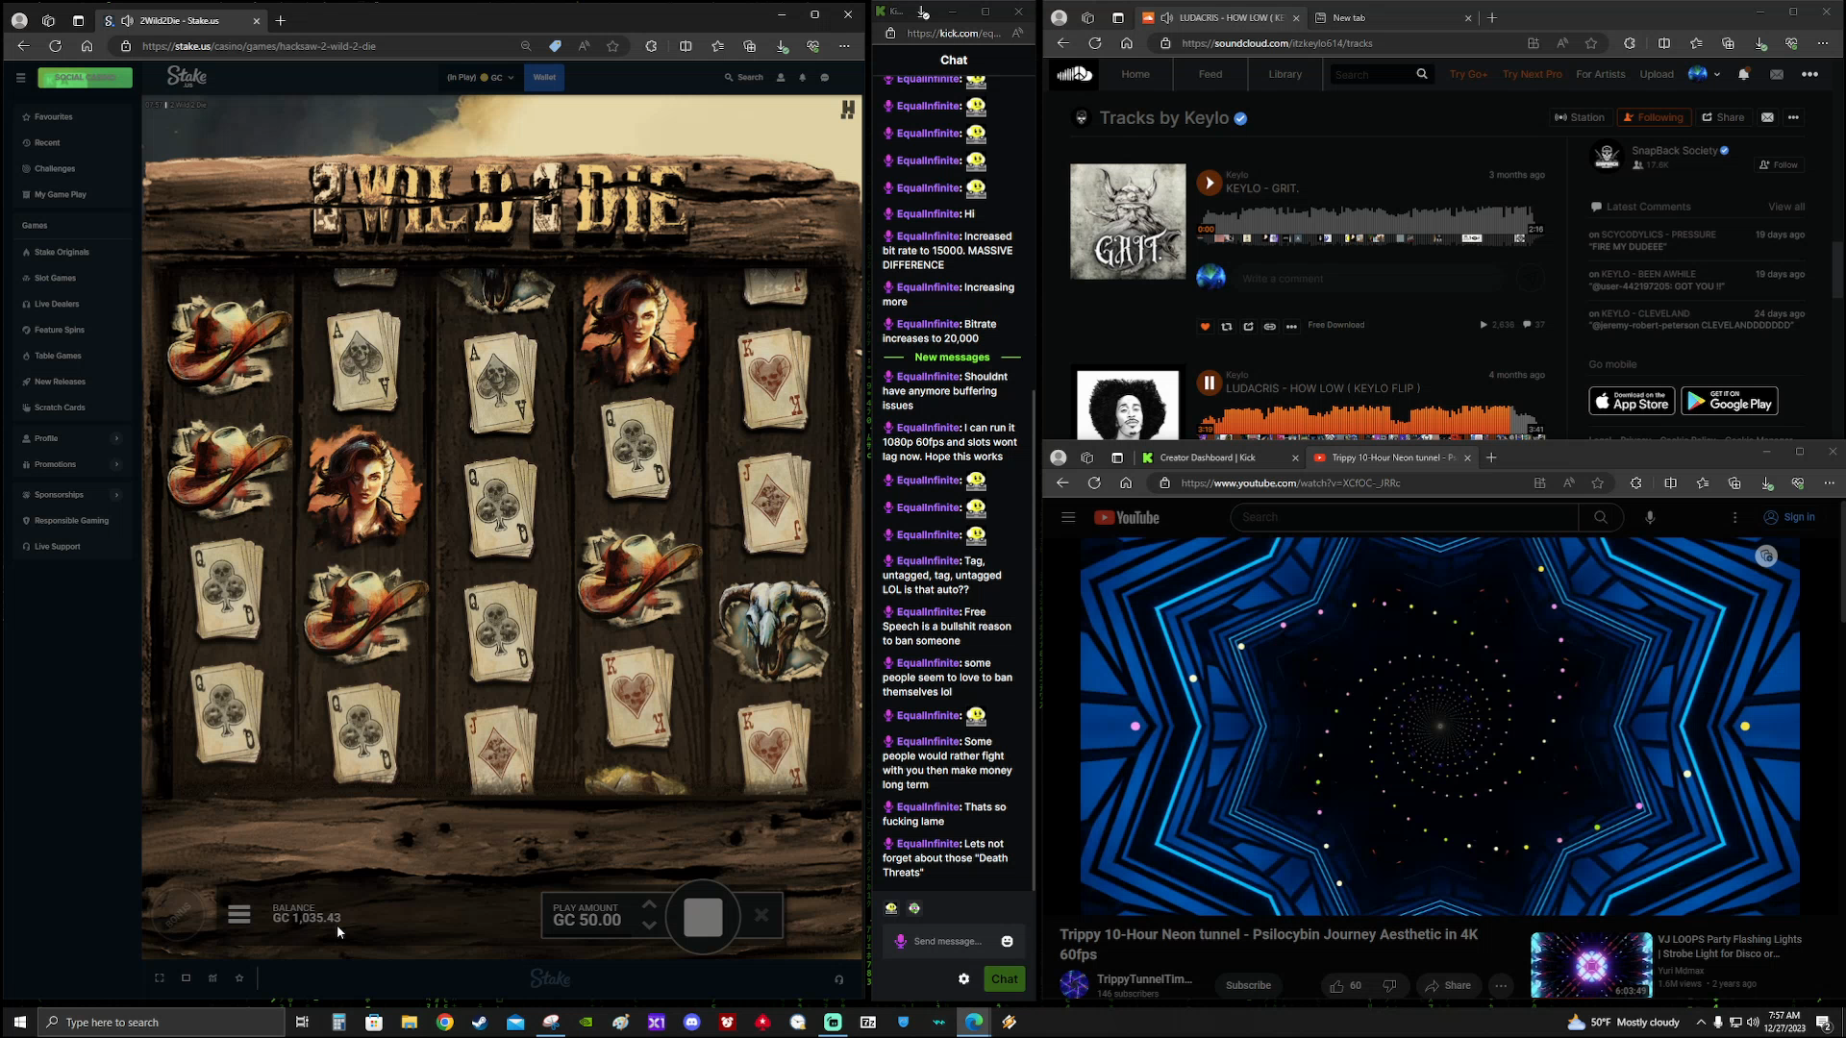
Task: Open the YouTube guide hamburger menu
Action: [1067, 517]
